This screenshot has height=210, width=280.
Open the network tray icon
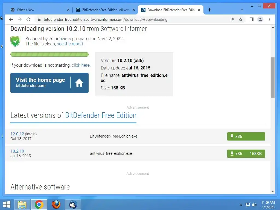click(x=248, y=205)
